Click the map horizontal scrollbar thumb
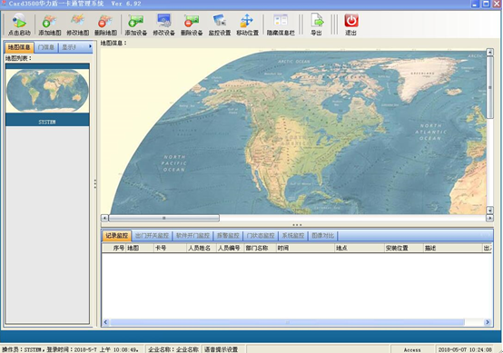The width and height of the screenshot is (503, 353). [164, 218]
